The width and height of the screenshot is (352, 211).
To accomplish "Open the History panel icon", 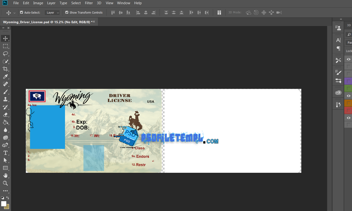I will pos(338,105).
